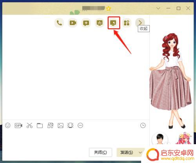This screenshot has height=163, width=196.
Task: Click the red-haired girl QQ show avatar
Action: click(171, 80)
